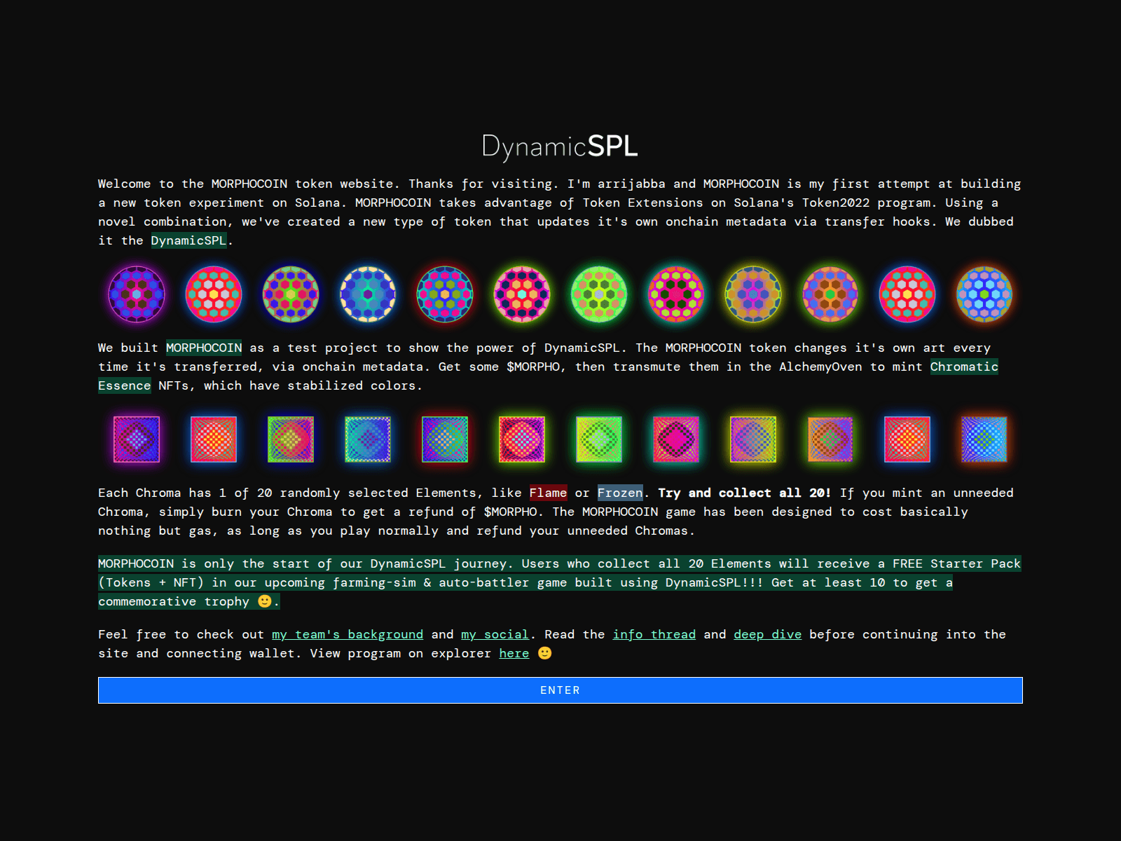
Task: Open the my social link
Action: point(495,634)
